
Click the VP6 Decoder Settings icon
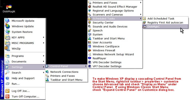pyautogui.click(x=89, y=62)
